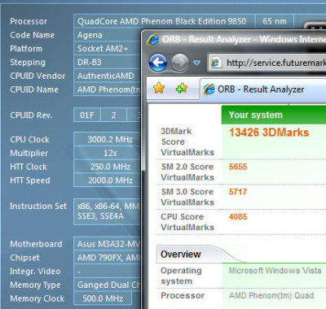Click the Chipset AMD 790FX field
The height and width of the screenshot is (309, 326).
click(x=108, y=258)
